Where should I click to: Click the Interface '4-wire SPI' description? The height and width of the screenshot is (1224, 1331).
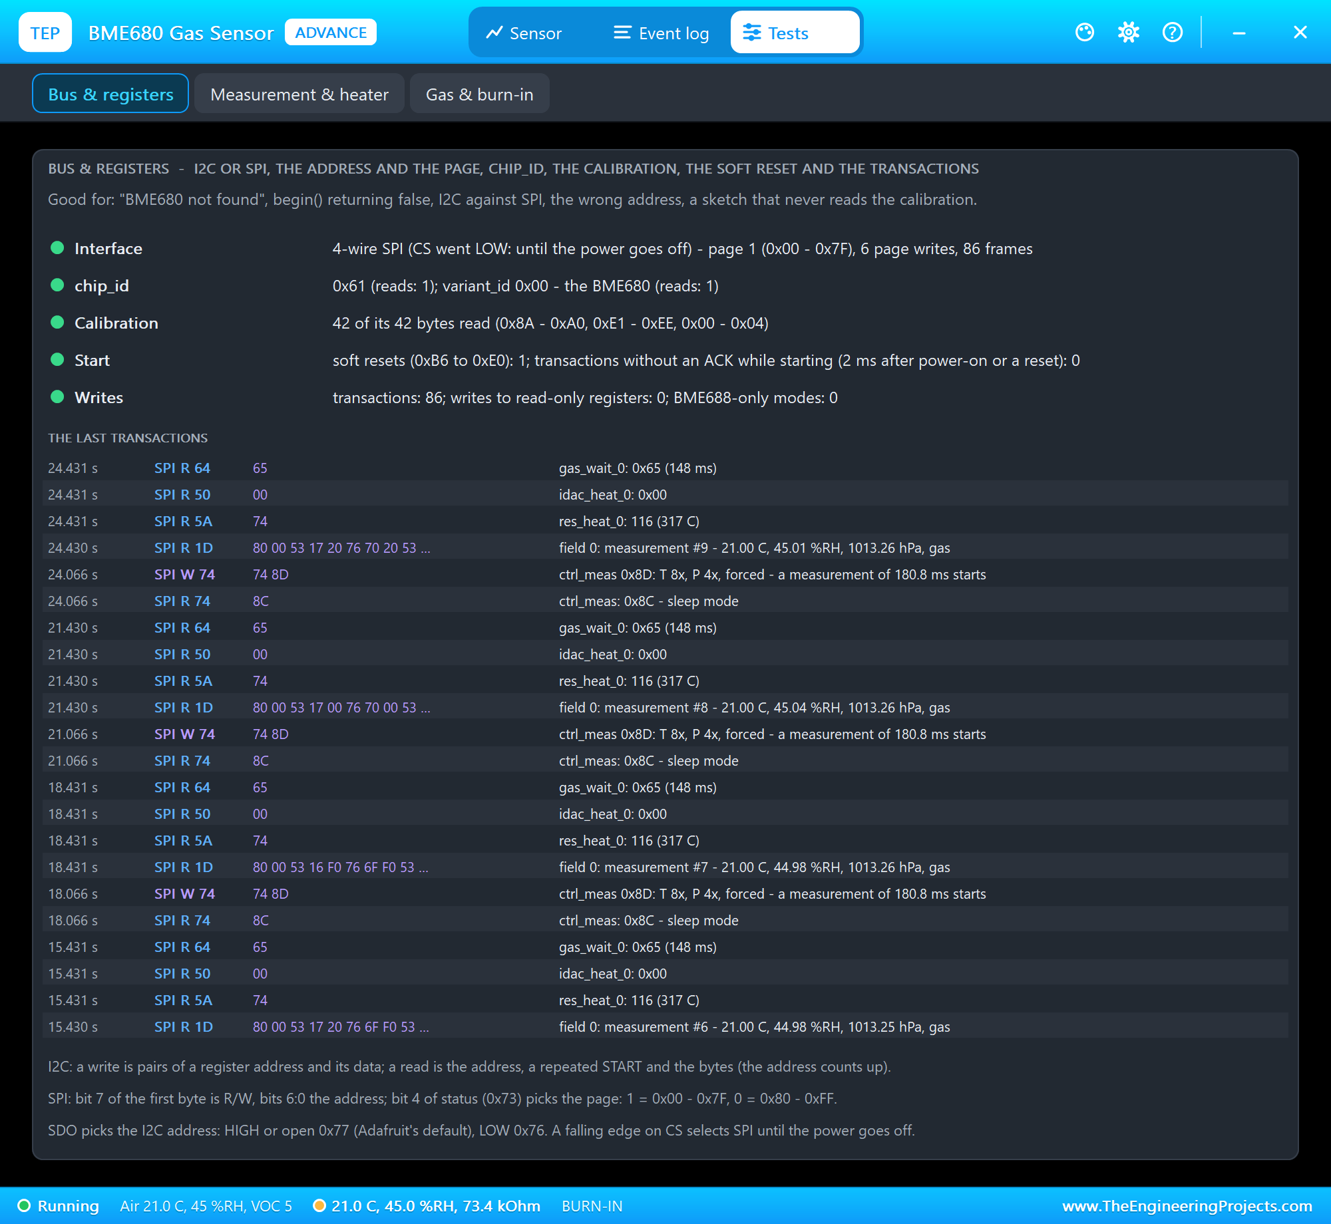tap(683, 248)
